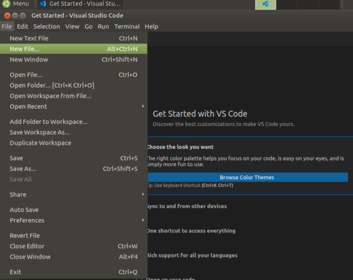Choose Save As... from the menu
Viewport: 353px width, 280px height.
click(x=23, y=169)
